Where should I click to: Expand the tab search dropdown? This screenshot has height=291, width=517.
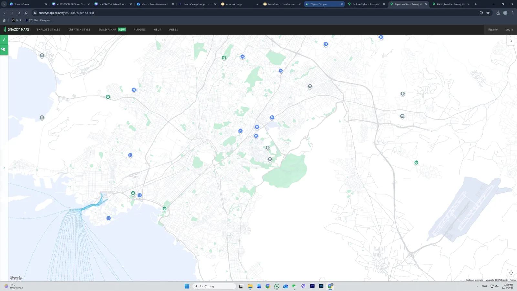[4, 4]
